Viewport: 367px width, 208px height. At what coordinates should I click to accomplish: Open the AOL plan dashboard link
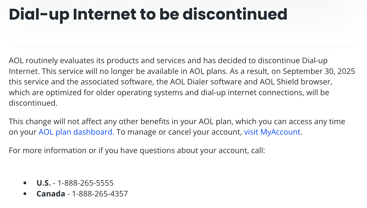point(75,132)
